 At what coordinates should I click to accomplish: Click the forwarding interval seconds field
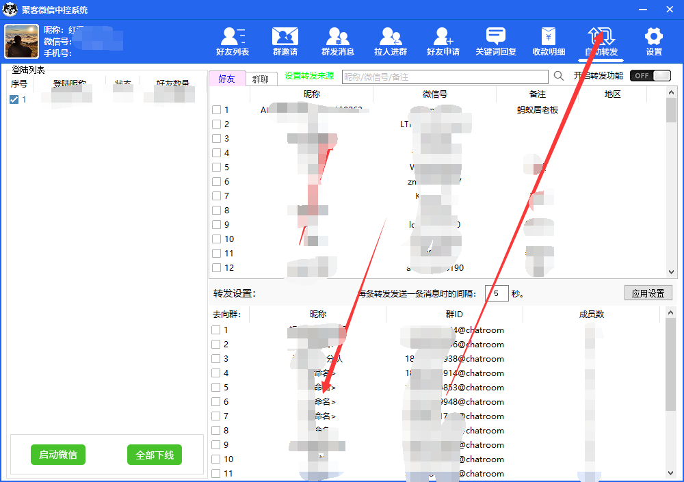click(x=496, y=293)
